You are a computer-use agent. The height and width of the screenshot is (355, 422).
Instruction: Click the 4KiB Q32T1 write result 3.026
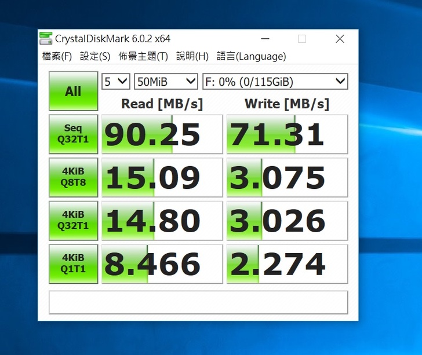287,221
